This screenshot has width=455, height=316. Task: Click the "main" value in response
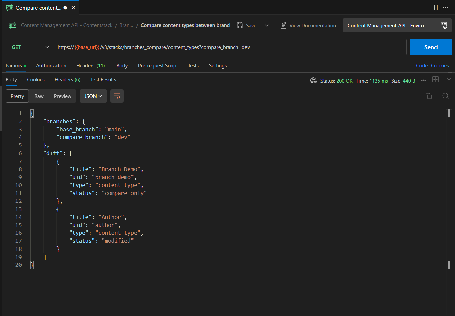click(x=114, y=129)
